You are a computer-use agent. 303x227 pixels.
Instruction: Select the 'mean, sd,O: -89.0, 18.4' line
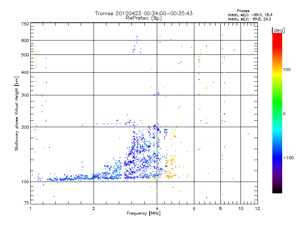[250, 15]
